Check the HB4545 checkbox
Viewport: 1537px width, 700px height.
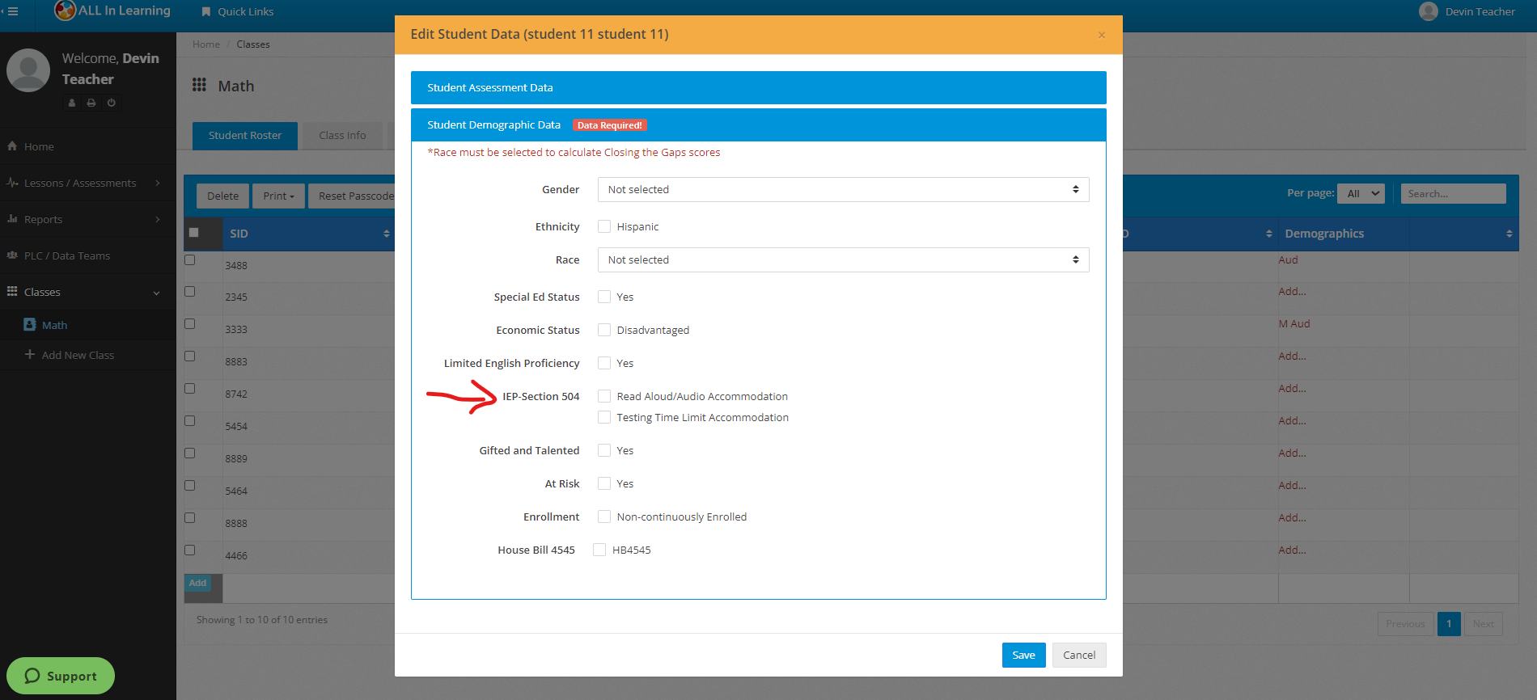599,550
